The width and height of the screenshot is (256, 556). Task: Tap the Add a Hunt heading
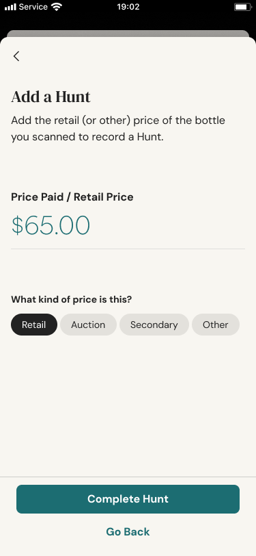(51, 97)
